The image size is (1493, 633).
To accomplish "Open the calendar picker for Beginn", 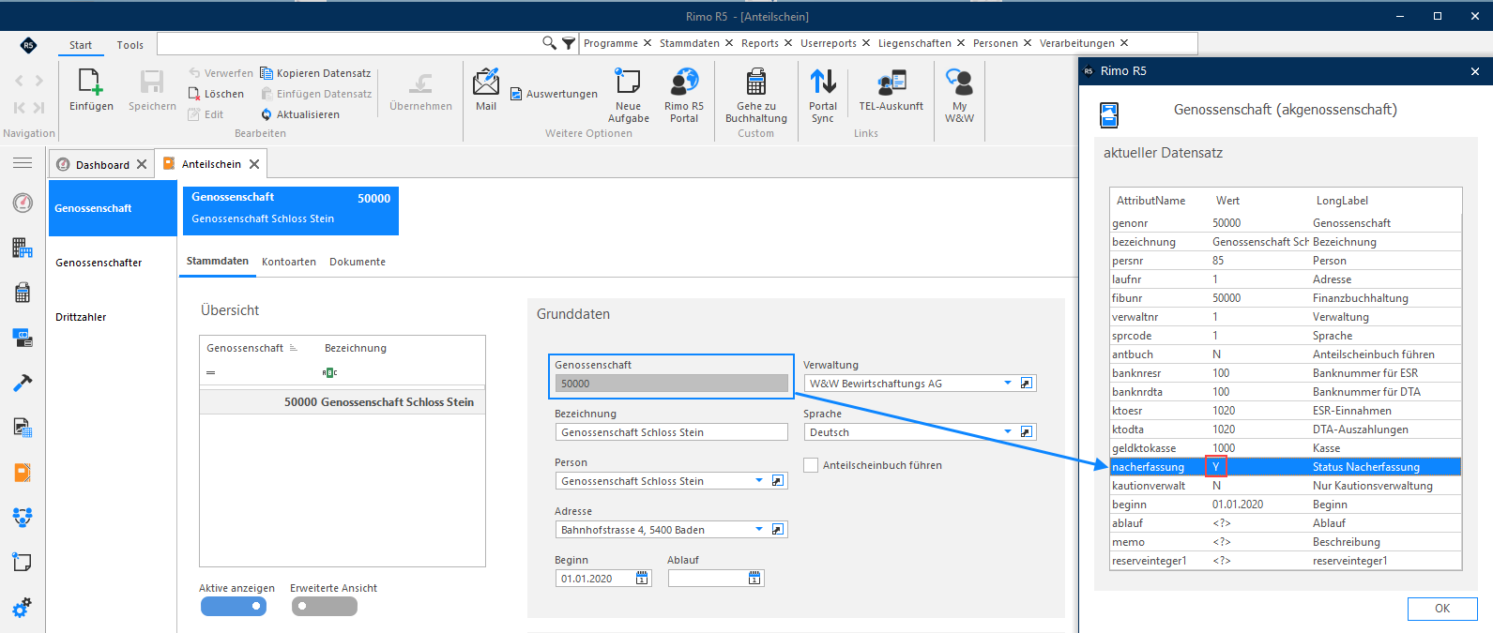I will [642, 579].
